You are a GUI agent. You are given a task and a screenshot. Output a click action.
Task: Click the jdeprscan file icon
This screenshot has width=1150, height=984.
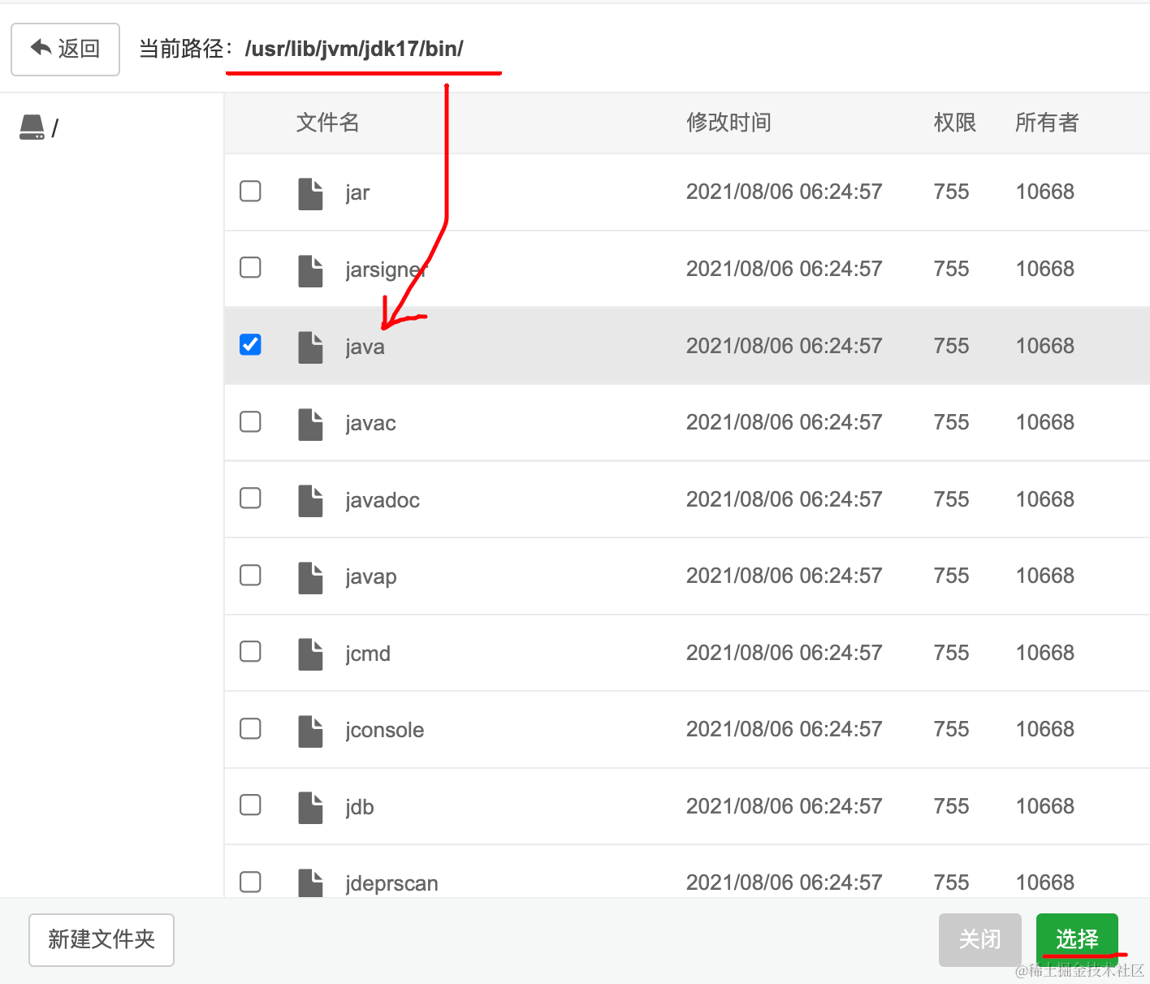point(309,883)
